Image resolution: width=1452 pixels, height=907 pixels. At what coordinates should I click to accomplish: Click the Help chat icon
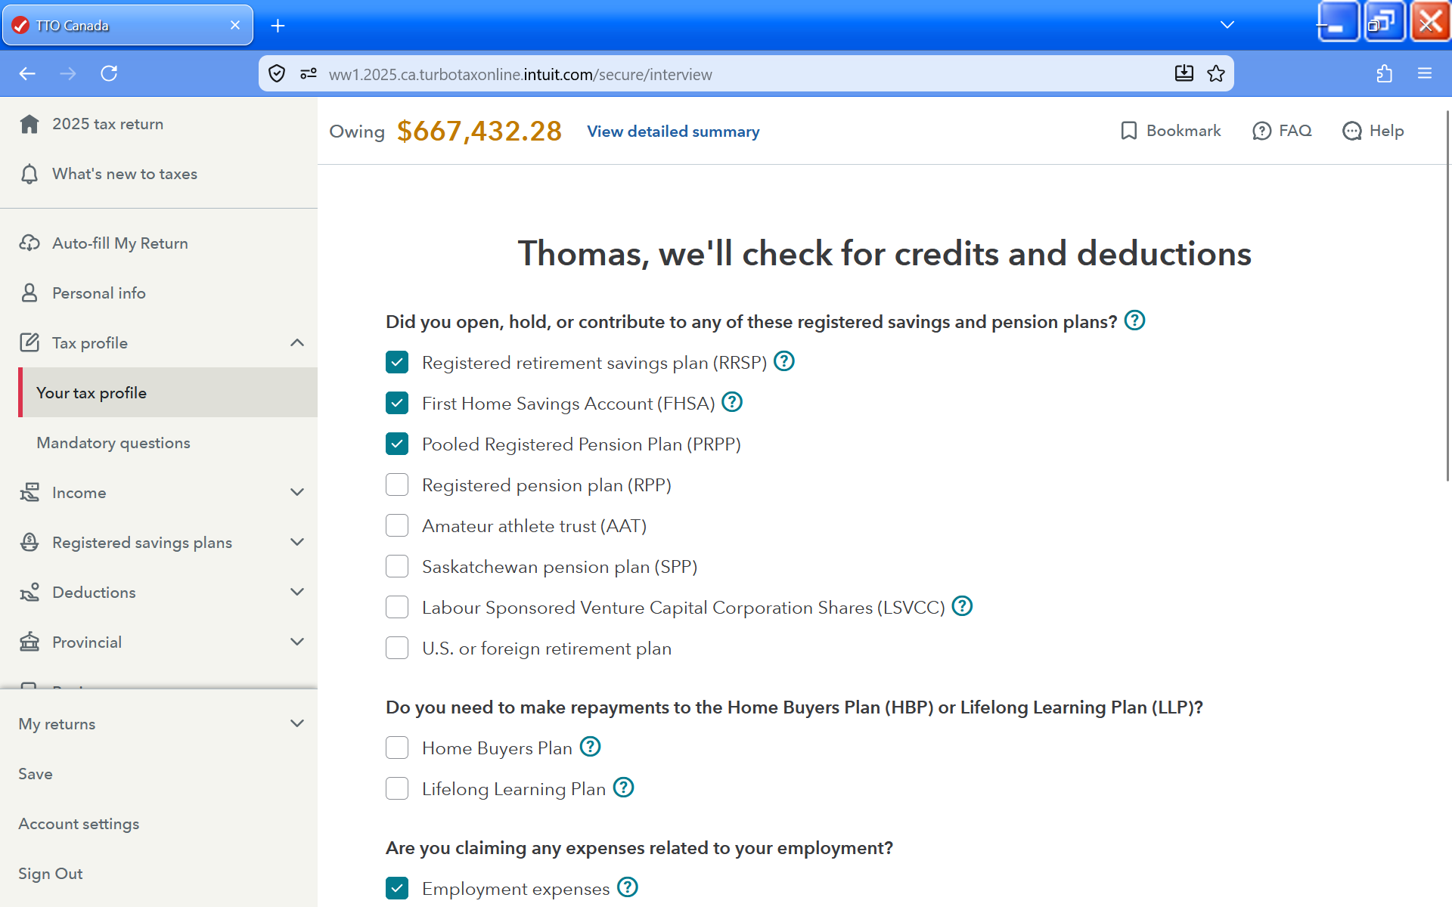point(1351,131)
